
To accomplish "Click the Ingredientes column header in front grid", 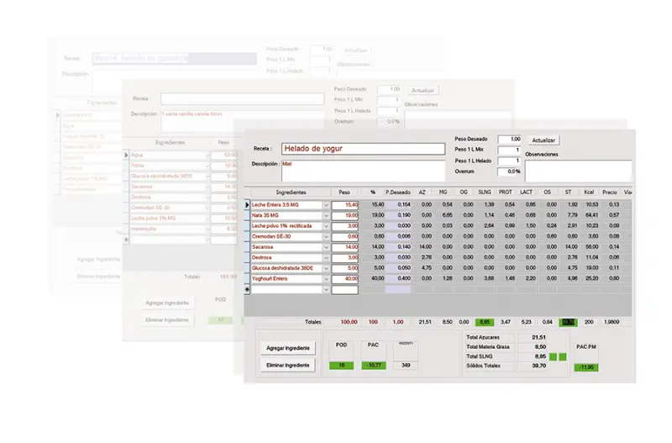I will (x=291, y=192).
